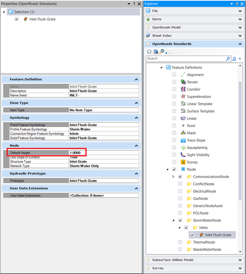The image size is (246, 274).
Task: Click the Terrain feature icon
Action: tap(183, 82)
